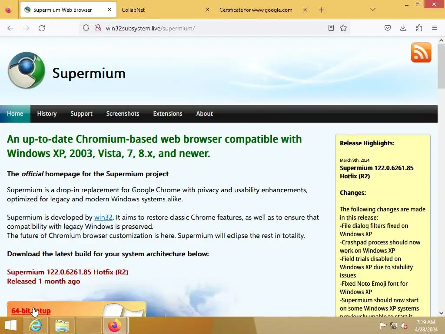The width and height of the screenshot is (445, 334).
Task: Click the Firefox taskbar button
Action: pos(115,325)
